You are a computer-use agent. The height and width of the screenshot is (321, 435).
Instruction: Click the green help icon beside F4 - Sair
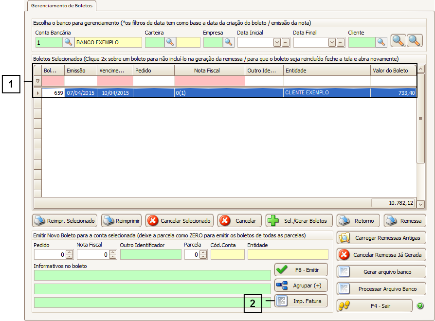tap(420, 306)
